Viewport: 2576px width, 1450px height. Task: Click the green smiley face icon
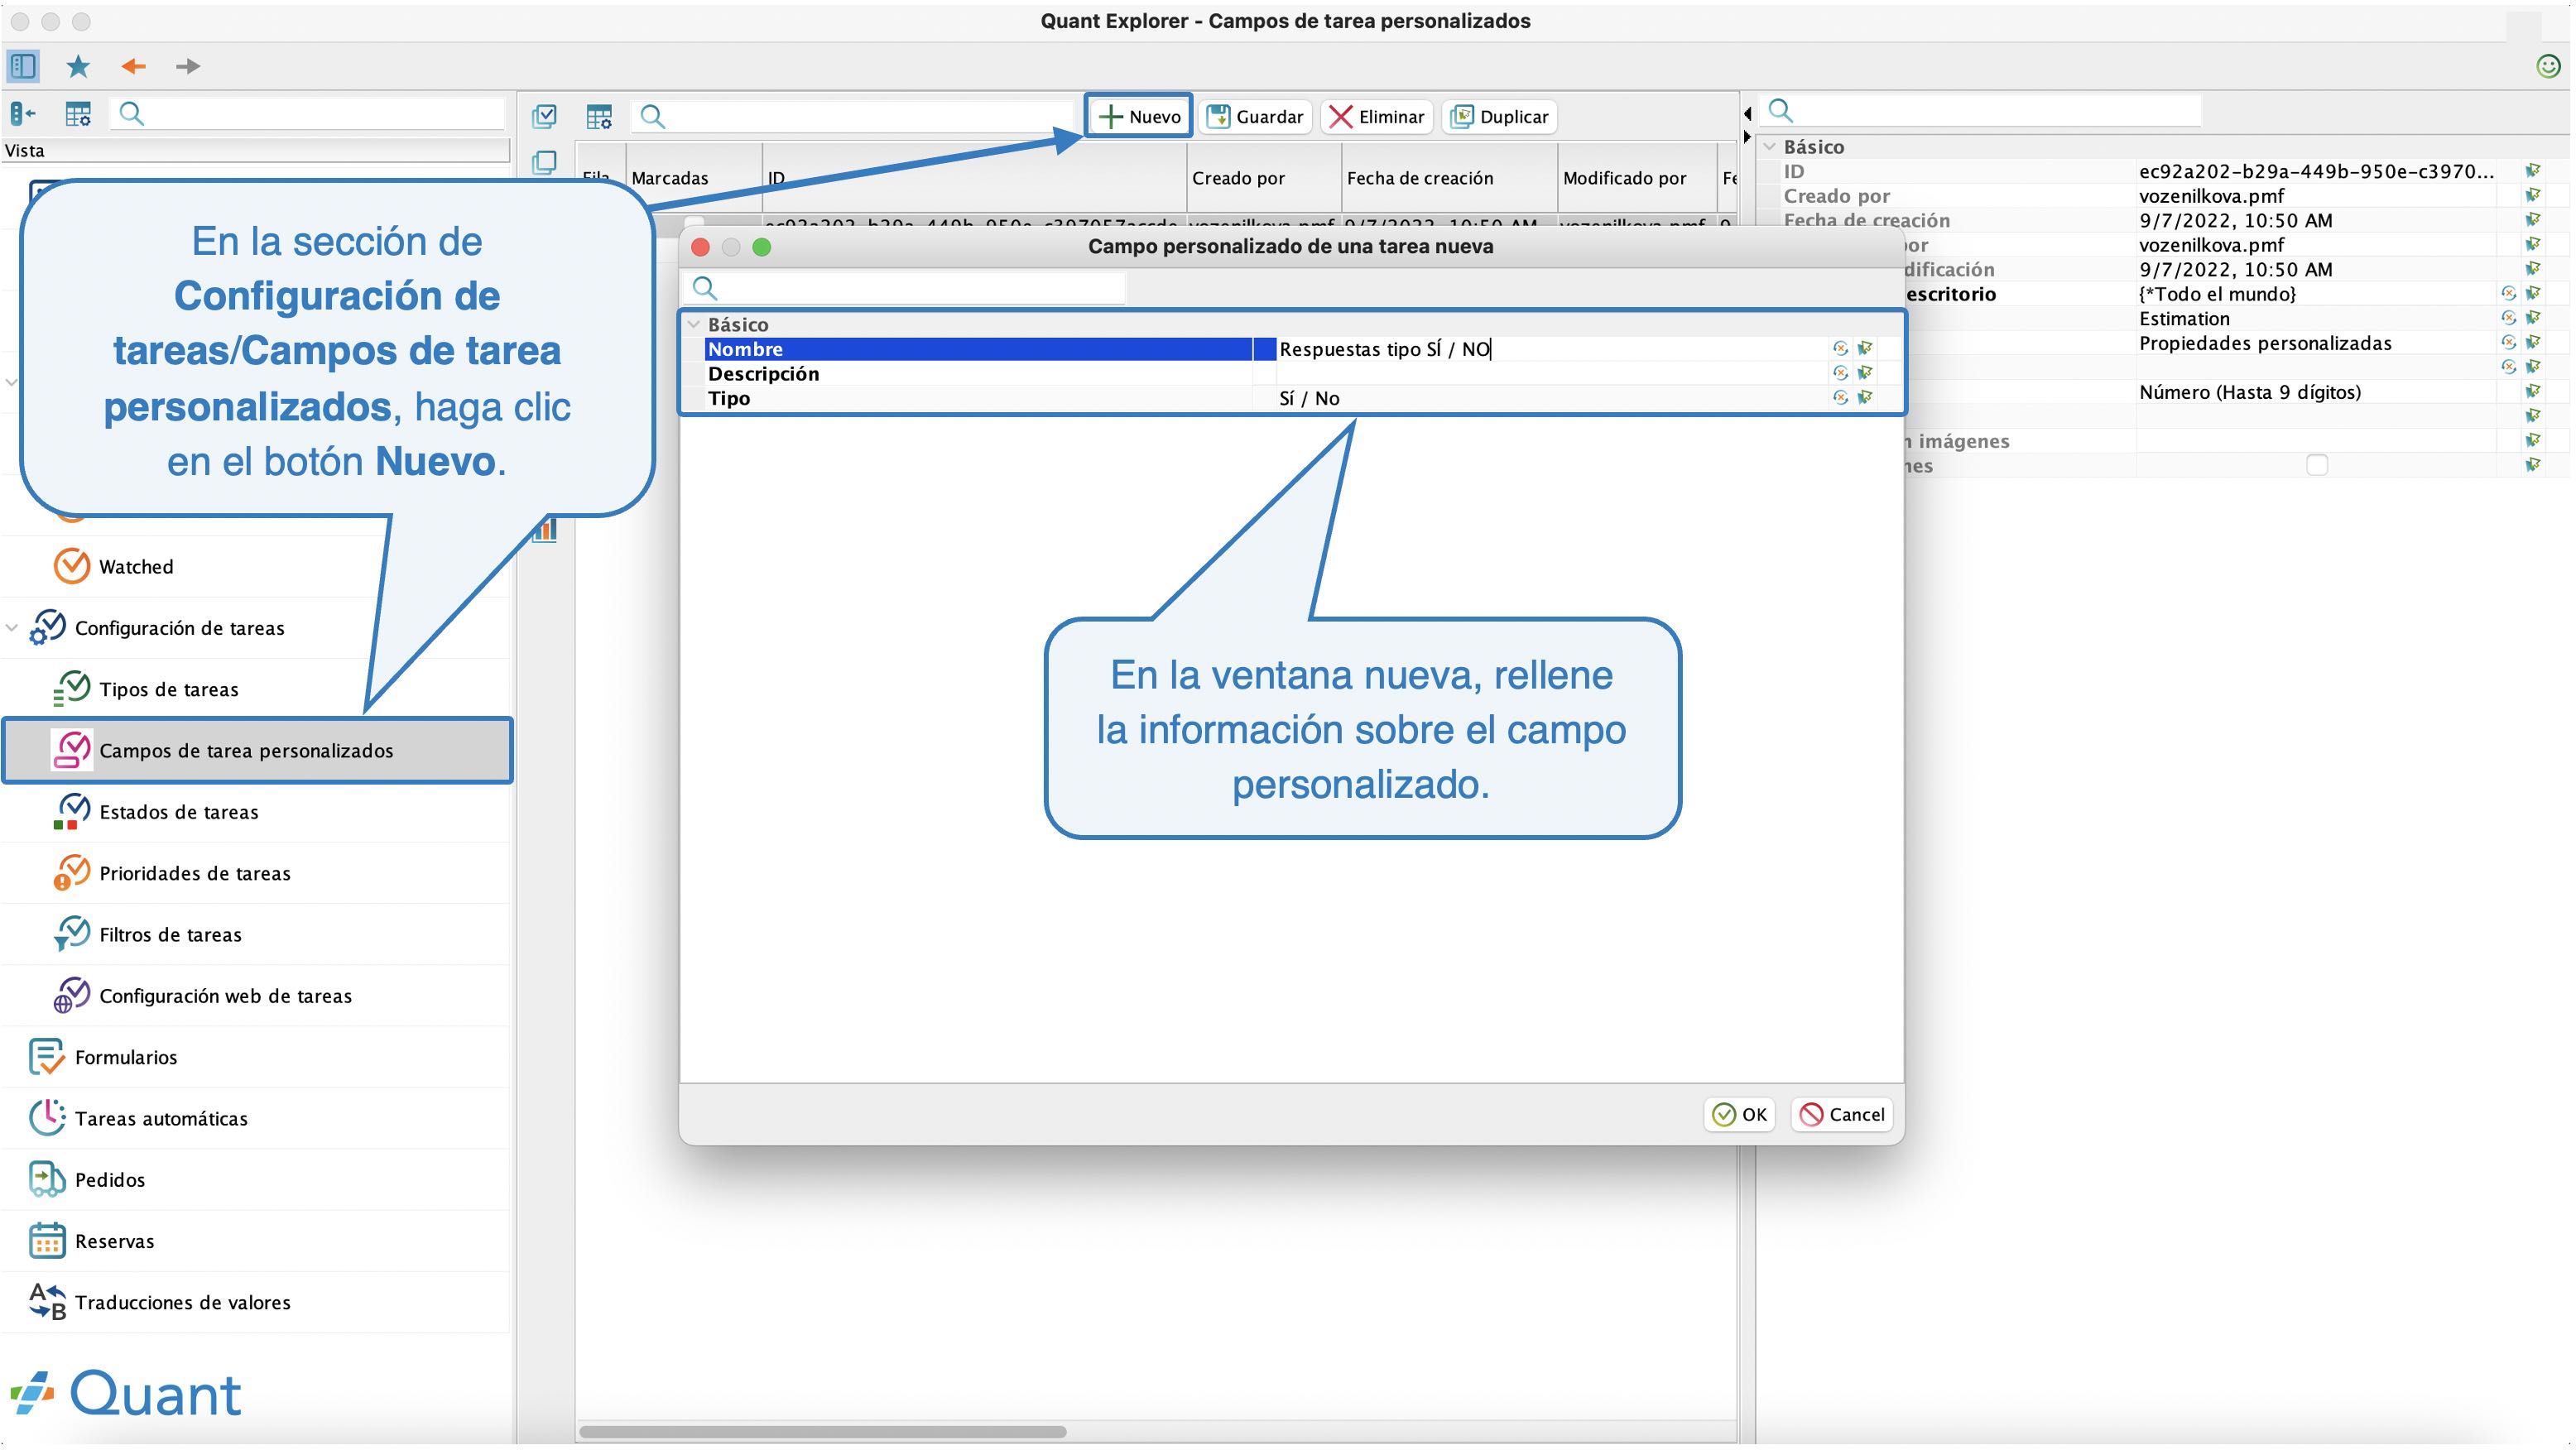2548,66
